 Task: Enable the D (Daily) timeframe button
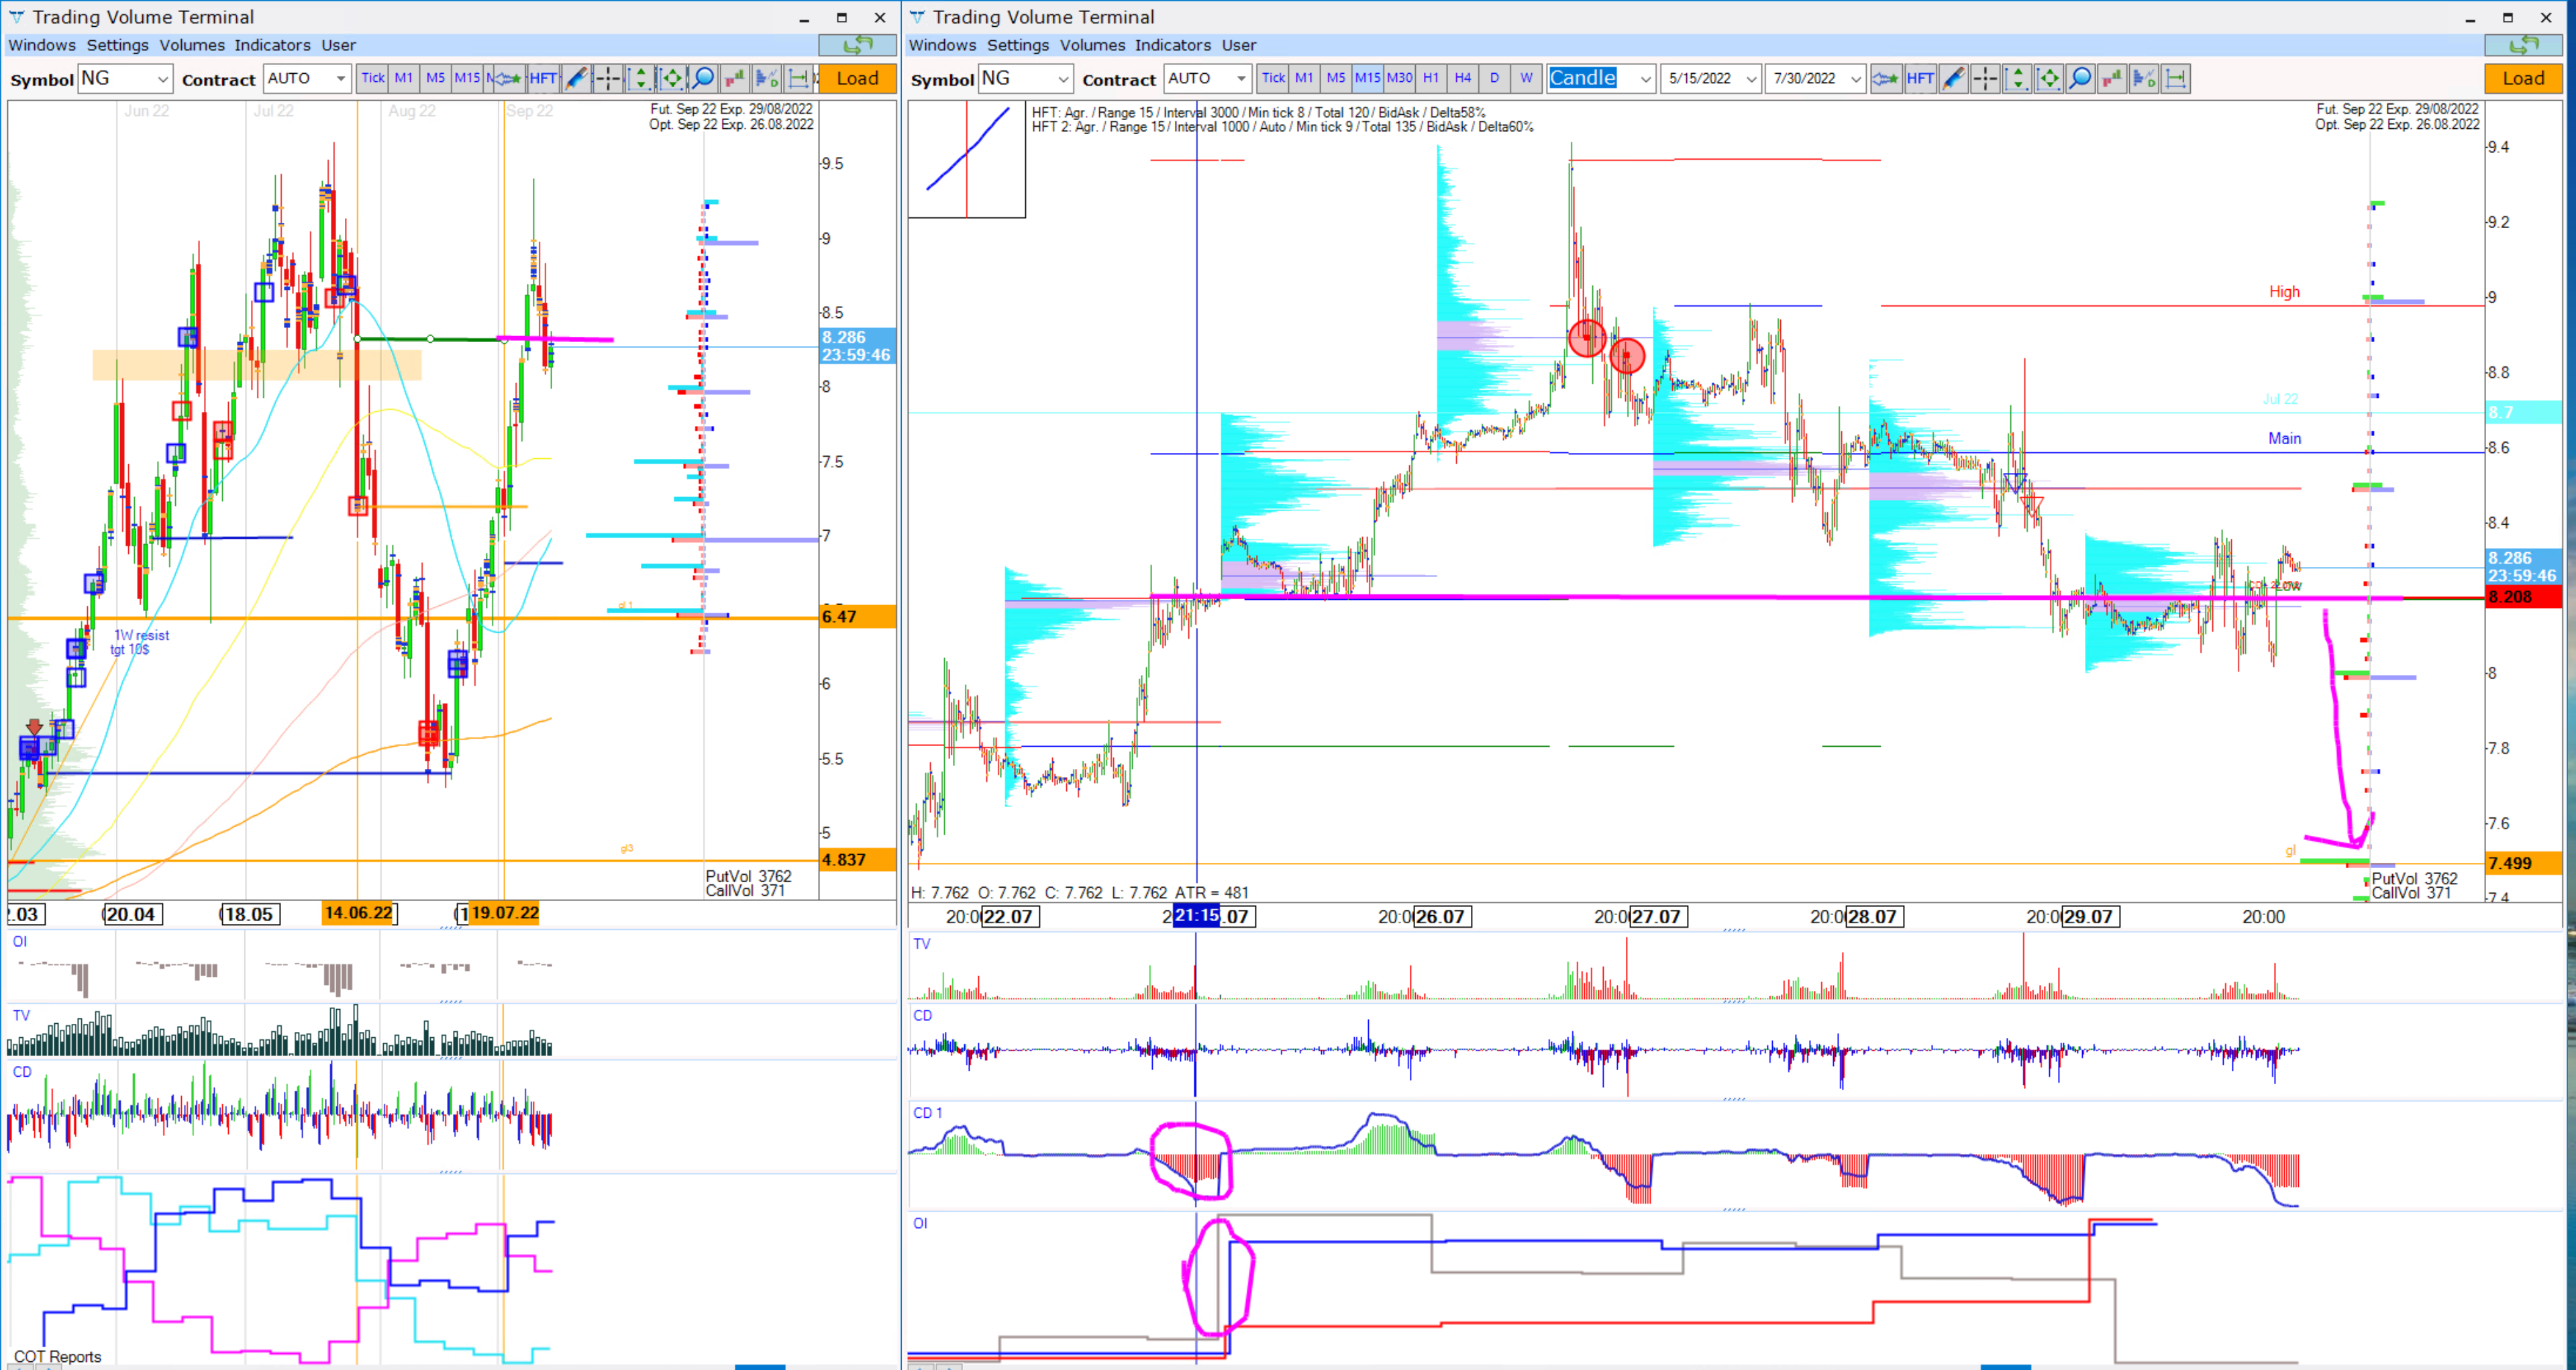[1491, 80]
